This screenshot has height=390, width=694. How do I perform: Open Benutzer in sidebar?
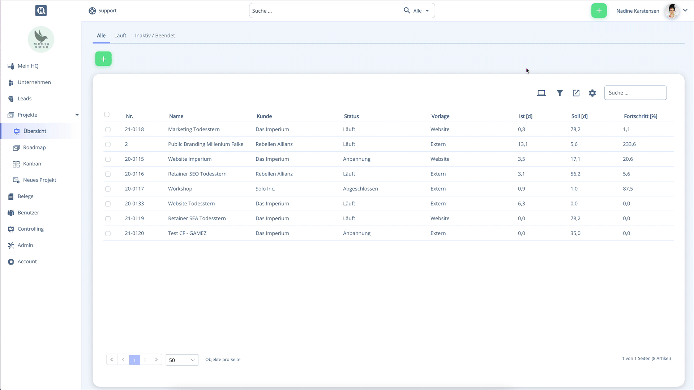click(29, 212)
